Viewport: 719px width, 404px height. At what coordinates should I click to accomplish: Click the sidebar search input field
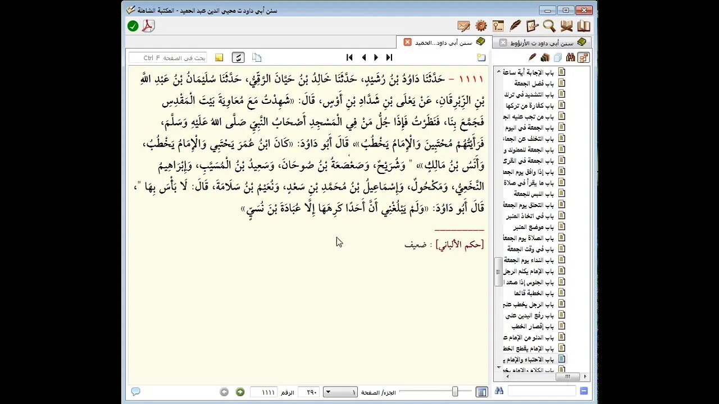541,391
